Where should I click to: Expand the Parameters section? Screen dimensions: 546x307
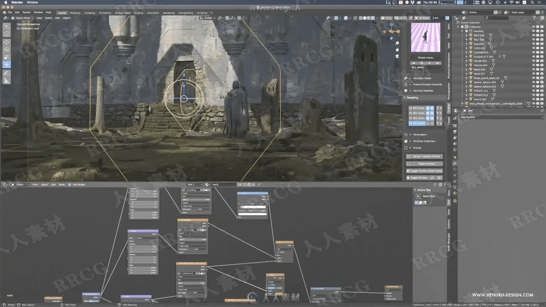tap(420, 134)
